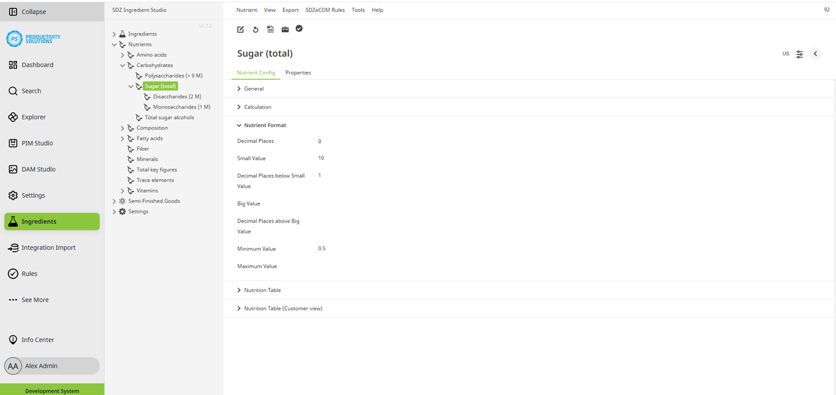
Task: Click the US unit system toggle
Action: (x=786, y=54)
